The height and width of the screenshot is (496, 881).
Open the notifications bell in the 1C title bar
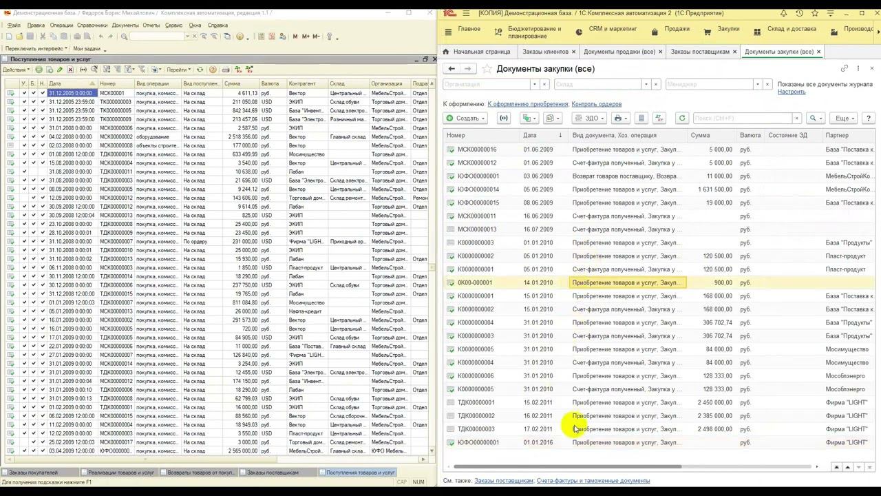tap(784, 13)
